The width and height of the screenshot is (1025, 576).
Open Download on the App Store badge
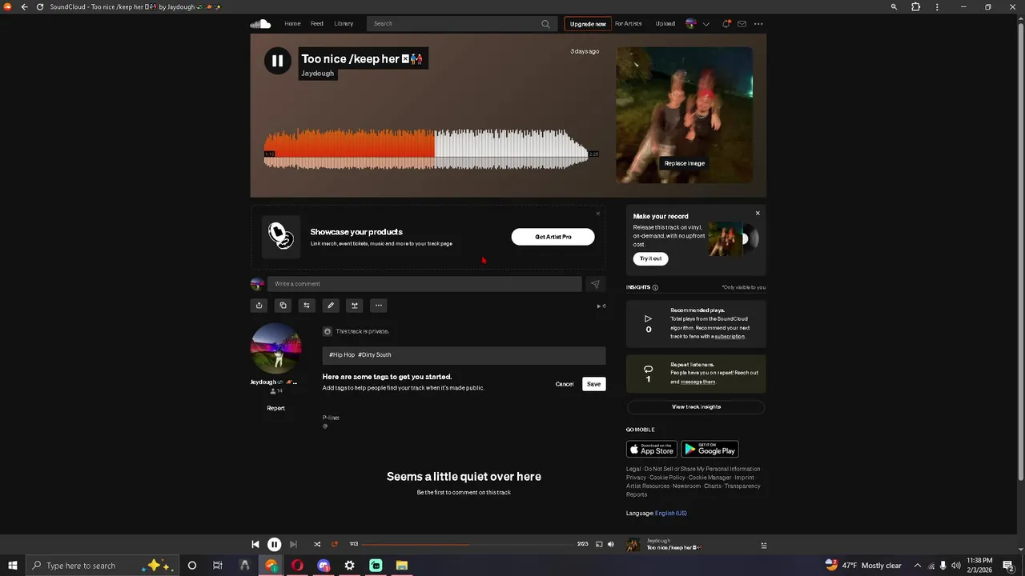652,450
